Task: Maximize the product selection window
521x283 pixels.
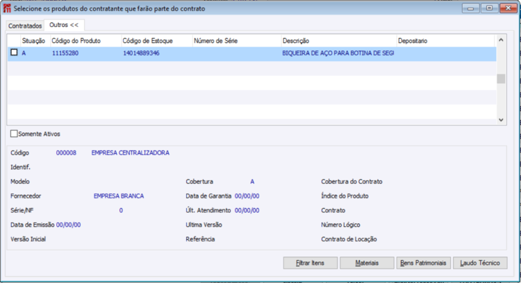Action: tap(489, 8)
